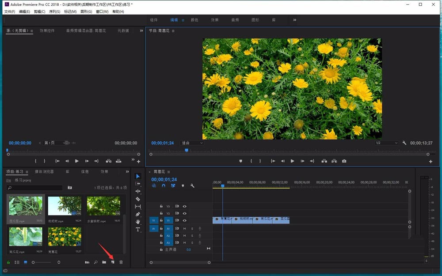Click the project panel thumbnail zoom slider
The image size is (442, 276).
coord(33,262)
